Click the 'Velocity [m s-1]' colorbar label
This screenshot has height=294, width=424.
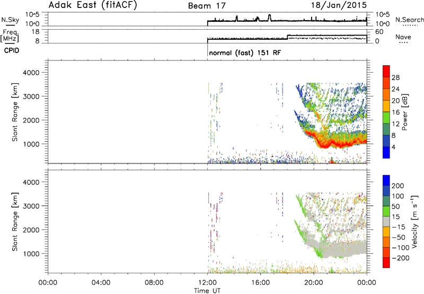[x=414, y=221]
